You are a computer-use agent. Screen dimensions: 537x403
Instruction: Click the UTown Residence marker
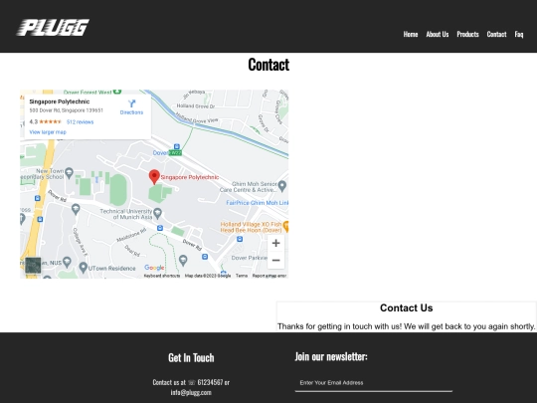[83, 267]
